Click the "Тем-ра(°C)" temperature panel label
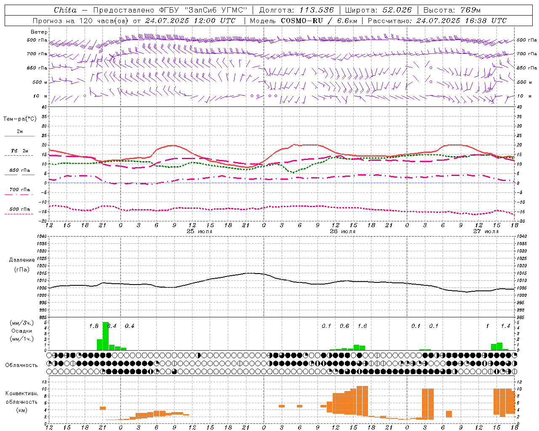Image resolution: width=539 pixels, height=431 pixels. [20, 119]
